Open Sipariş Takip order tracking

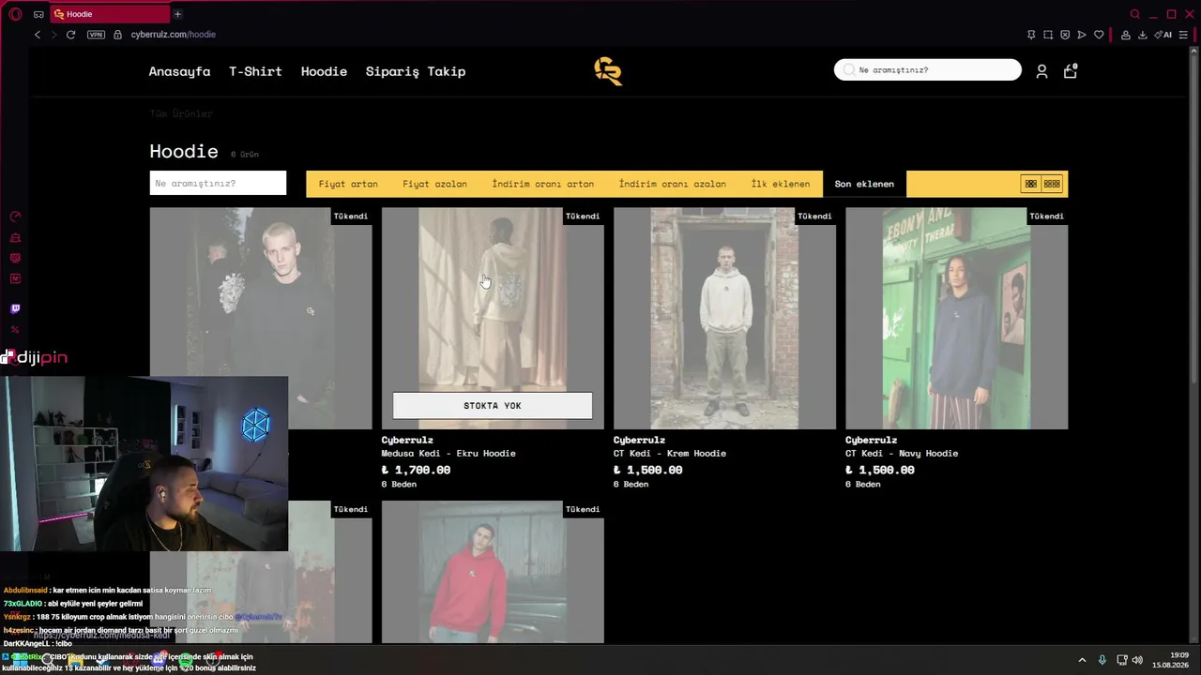tap(416, 71)
